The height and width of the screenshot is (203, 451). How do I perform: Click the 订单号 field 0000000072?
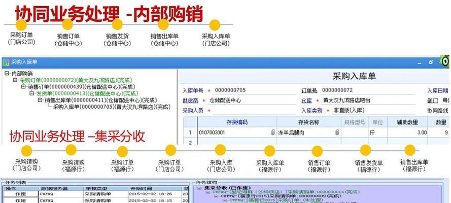pos(368,90)
